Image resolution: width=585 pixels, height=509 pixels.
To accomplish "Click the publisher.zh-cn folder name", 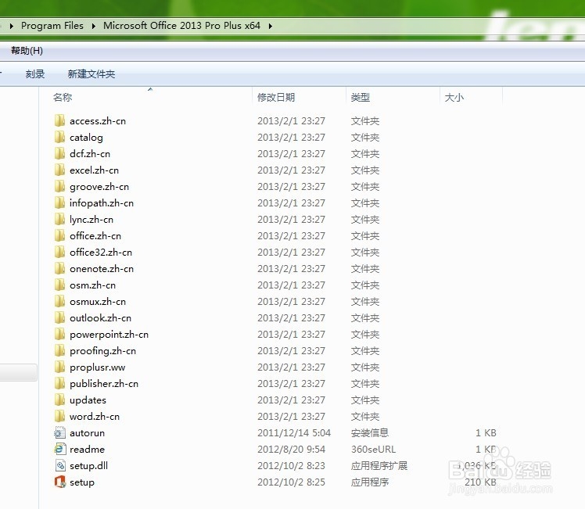I will (x=104, y=384).
